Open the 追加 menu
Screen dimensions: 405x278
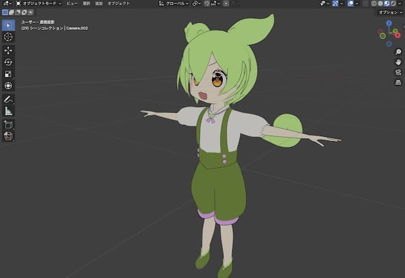(98, 3)
